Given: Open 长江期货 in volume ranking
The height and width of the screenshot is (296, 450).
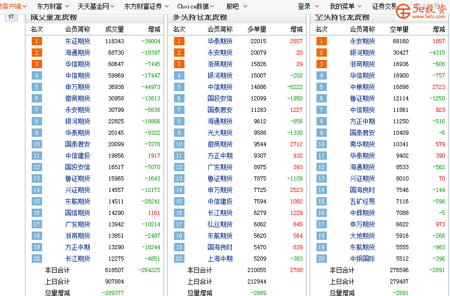Looking at the screenshot, I should coord(77,259).
